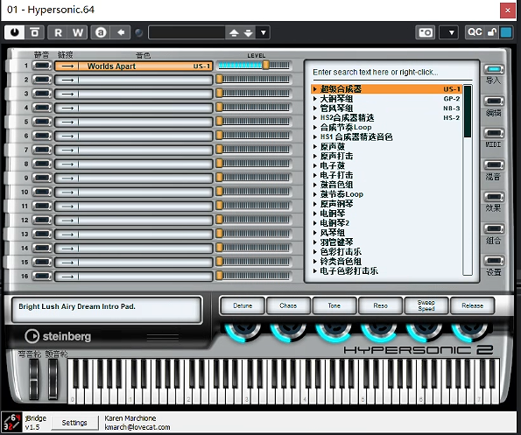Image resolution: width=521 pixels, height=435 pixels.
Task: Select 原声钢琴 in patch list
Action: (336, 204)
